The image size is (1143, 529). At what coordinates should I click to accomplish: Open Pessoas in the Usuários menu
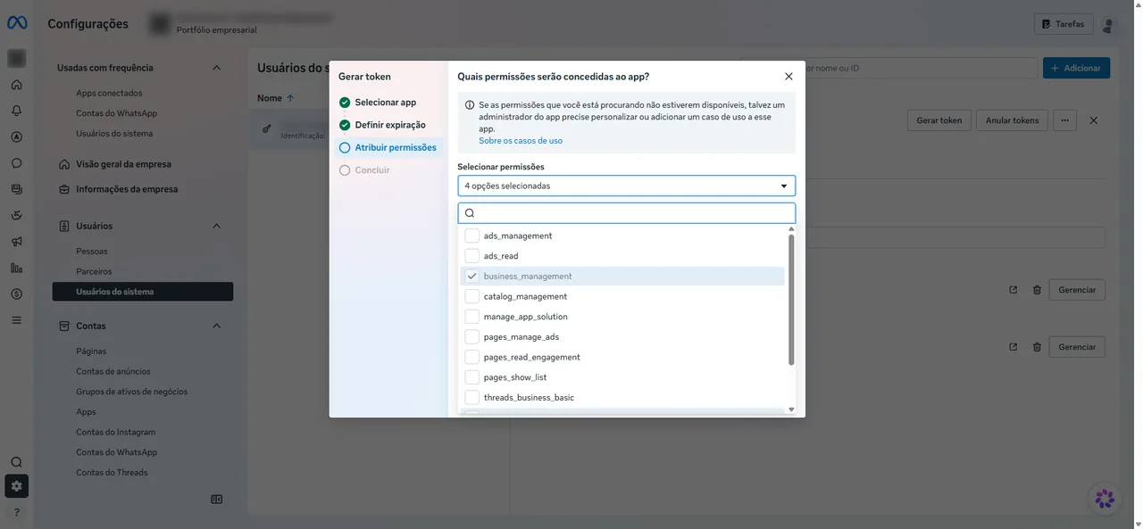(92, 252)
